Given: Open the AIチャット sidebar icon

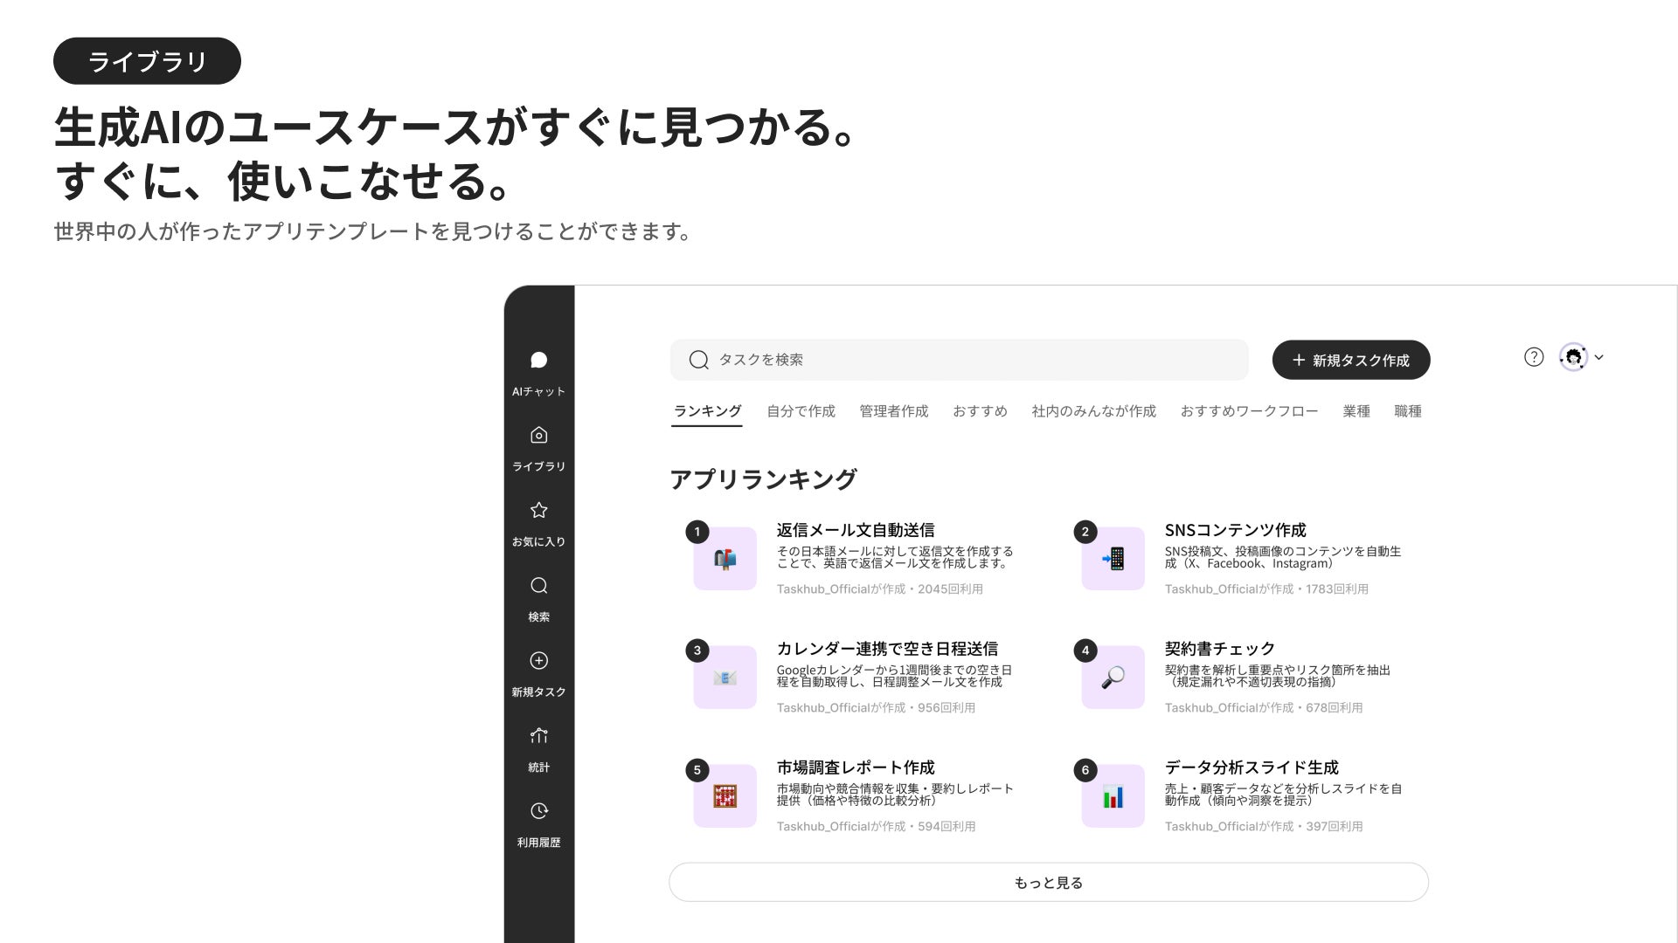Looking at the screenshot, I should pyautogui.click(x=538, y=361).
